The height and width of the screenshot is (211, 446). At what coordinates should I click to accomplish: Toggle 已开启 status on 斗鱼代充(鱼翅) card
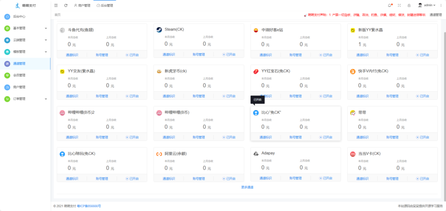(x=132, y=55)
